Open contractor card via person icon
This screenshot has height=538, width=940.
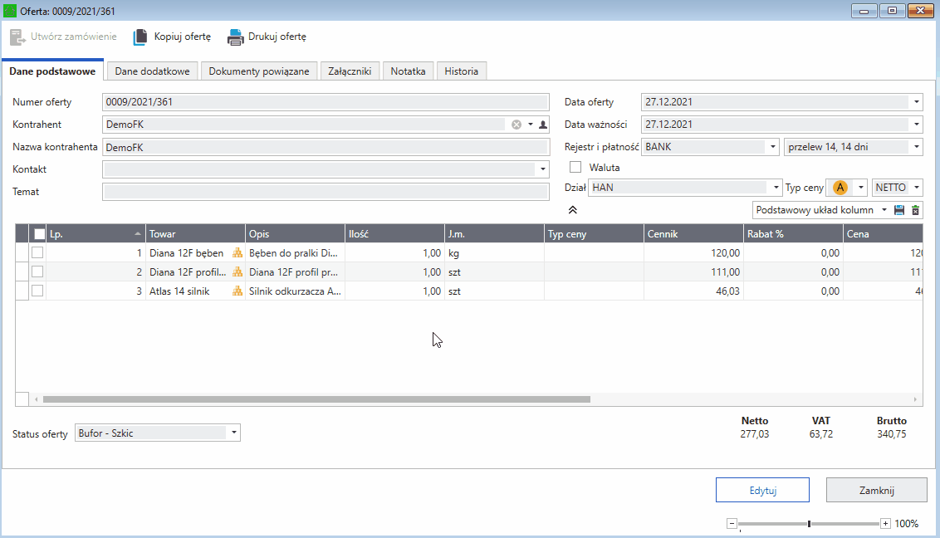[x=543, y=125]
